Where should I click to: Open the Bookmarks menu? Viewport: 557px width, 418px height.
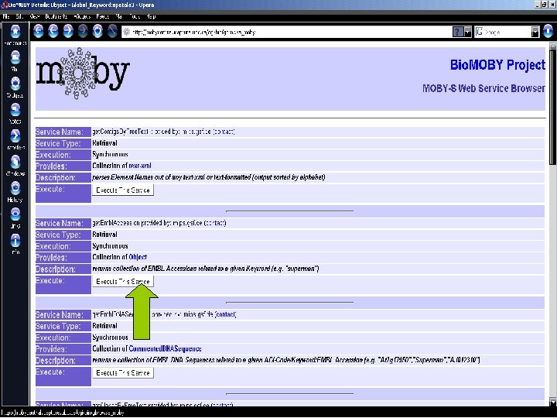coord(56,17)
